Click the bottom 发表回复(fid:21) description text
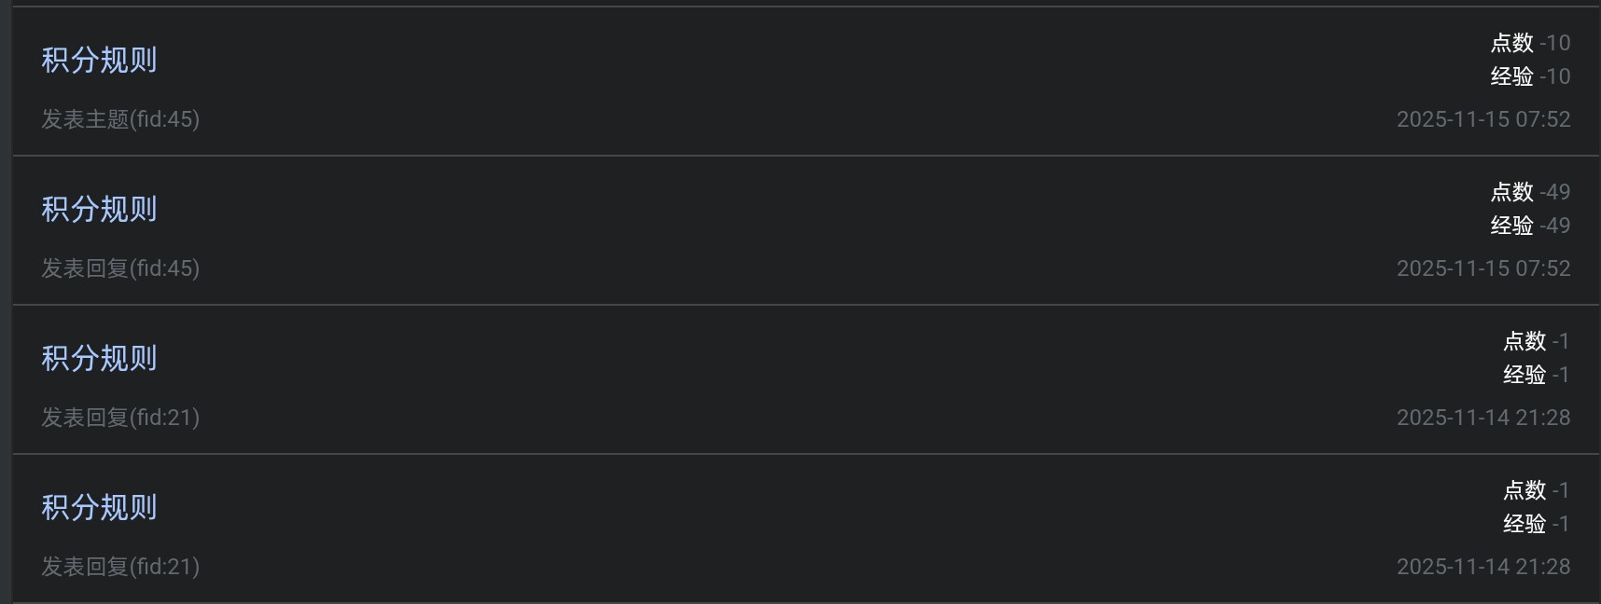Screen dimensions: 1601x604 [x=120, y=567]
